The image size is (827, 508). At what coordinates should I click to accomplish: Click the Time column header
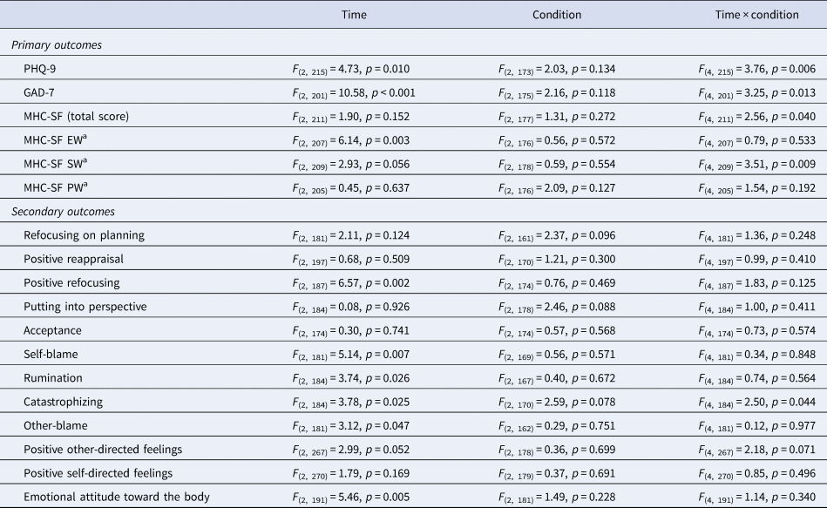click(354, 15)
